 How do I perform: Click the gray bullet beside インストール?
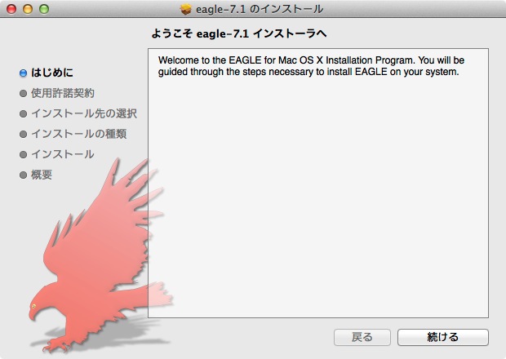23,154
